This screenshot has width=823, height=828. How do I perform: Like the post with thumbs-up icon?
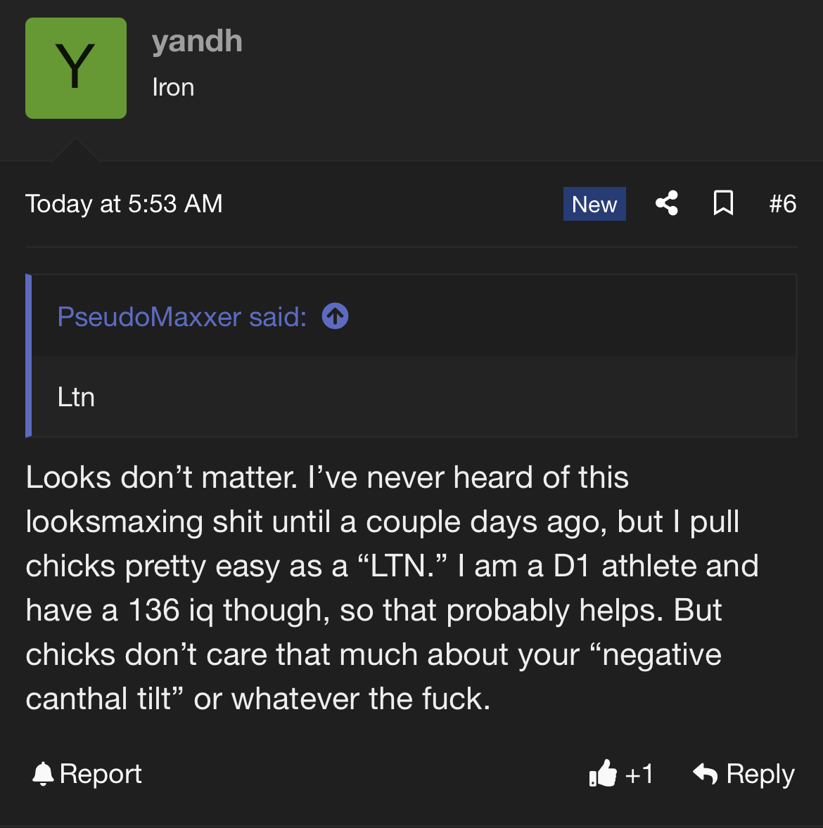(x=603, y=774)
